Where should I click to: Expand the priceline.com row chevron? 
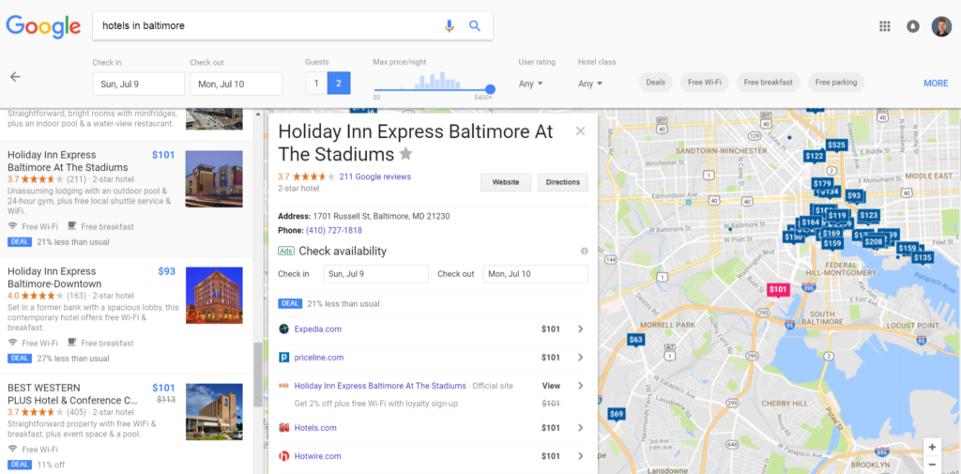[x=580, y=358]
